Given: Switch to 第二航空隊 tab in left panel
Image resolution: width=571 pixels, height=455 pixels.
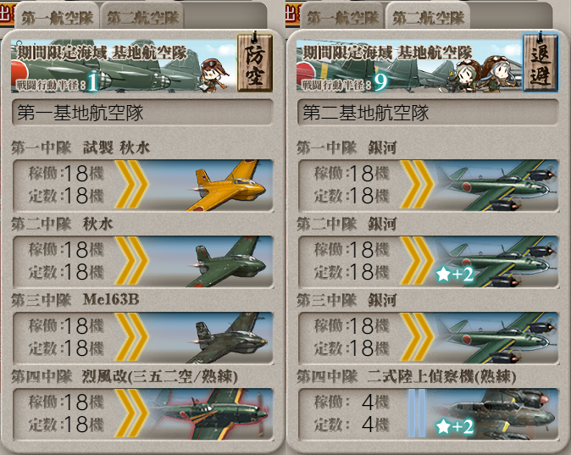Looking at the screenshot, I should tap(142, 17).
